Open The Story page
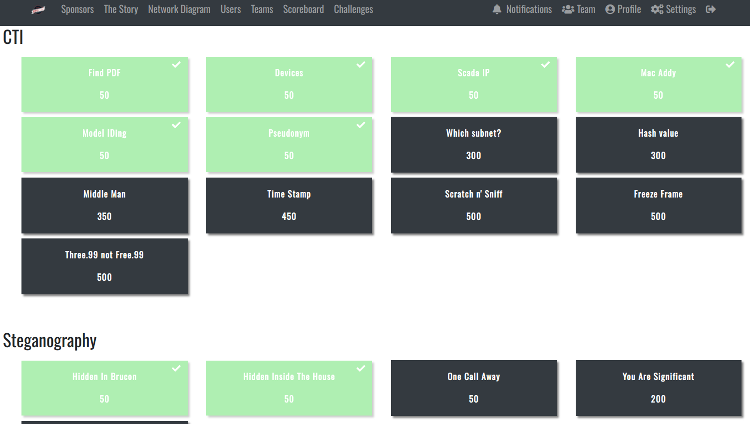 point(121,9)
